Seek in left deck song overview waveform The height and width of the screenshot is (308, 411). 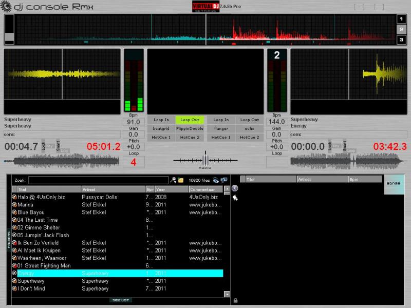tap(62, 160)
